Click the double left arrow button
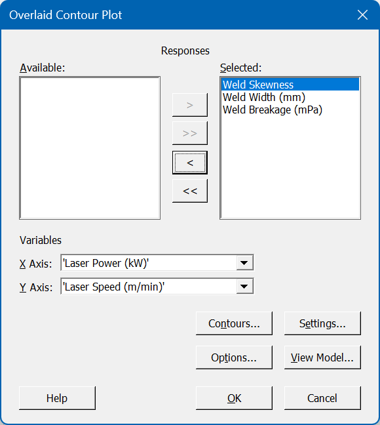This screenshot has height=425, width=380. (190, 191)
